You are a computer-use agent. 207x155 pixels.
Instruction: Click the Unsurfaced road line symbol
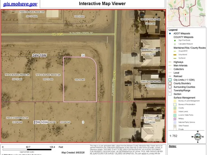[175, 55]
